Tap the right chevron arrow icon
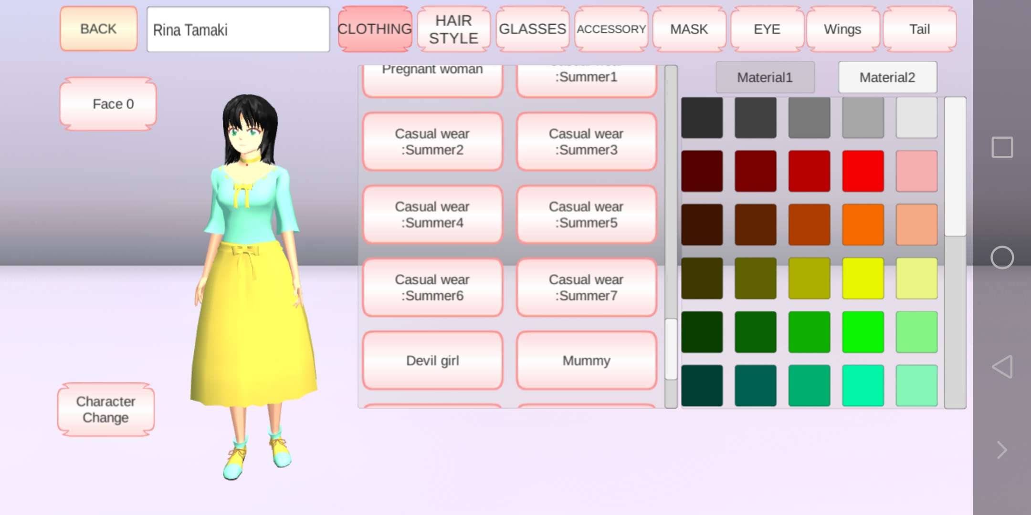The height and width of the screenshot is (515, 1031). point(1002,450)
